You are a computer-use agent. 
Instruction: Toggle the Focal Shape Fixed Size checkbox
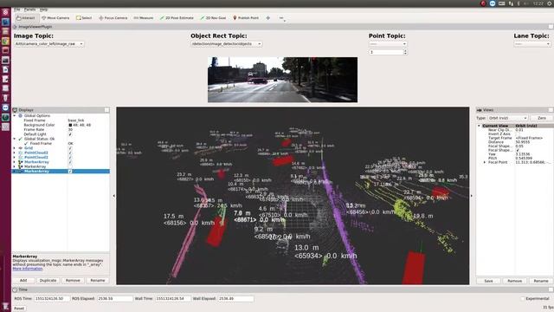coord(518,150)
